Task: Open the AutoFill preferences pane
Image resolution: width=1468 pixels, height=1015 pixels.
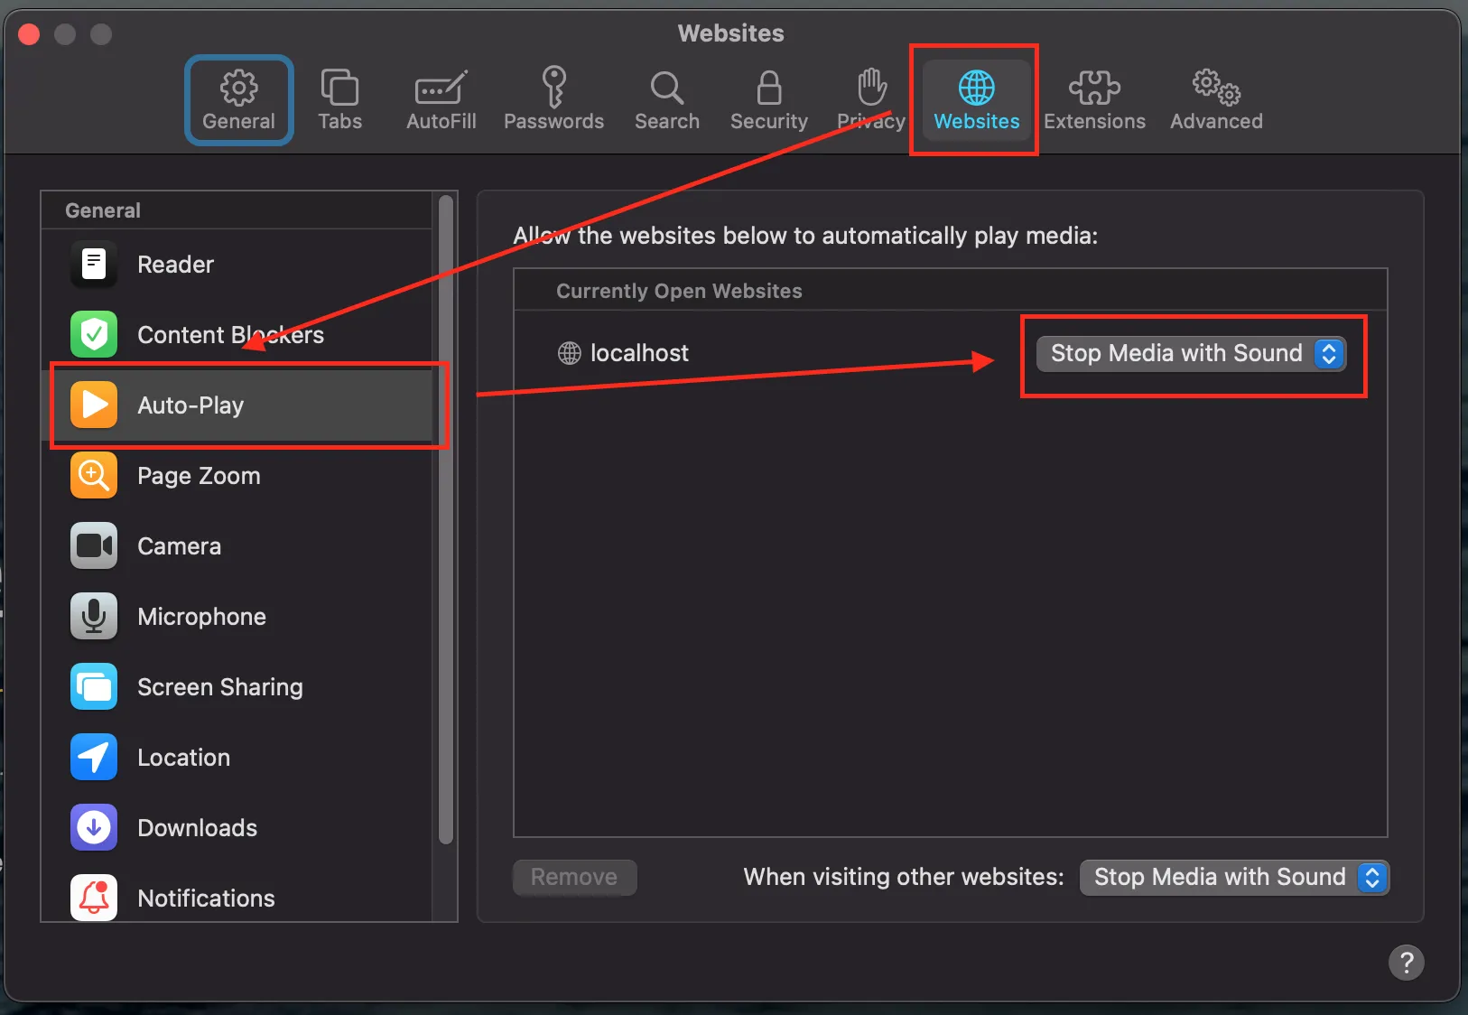Action: pyautogui.click(x=441, y=100)
